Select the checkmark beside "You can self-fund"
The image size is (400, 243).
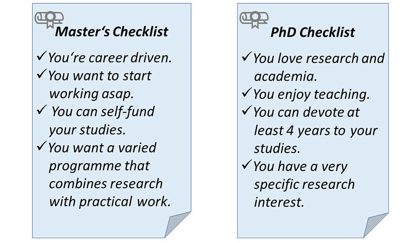click(x=42, y=109)
